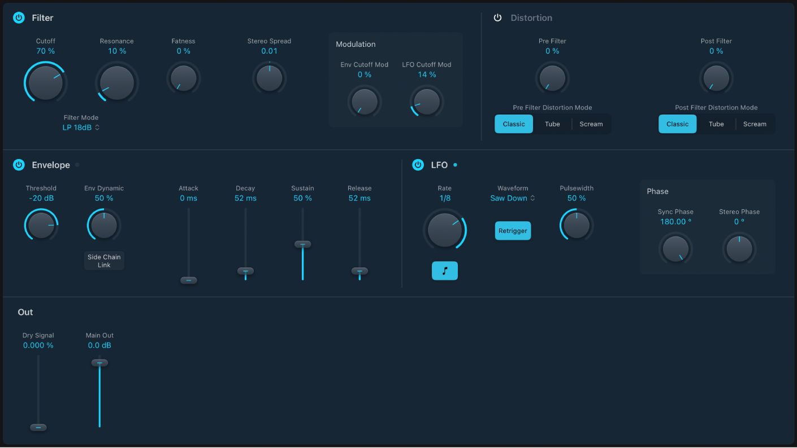Open the Waveform Saw Down dropdown
Viewport: 797px width, 448px height.
tap(513, 199)
